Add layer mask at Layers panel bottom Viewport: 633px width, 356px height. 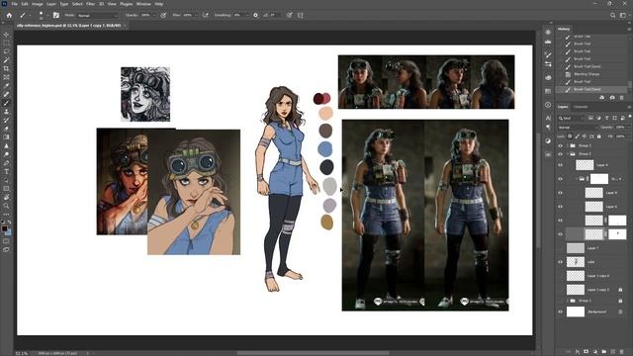587,352
